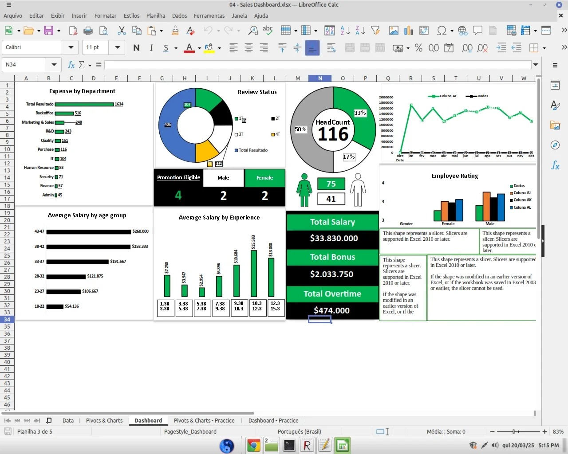Select the Male slicer button
The height and width of the screenshot is (454, 568).
click(224, 178)
